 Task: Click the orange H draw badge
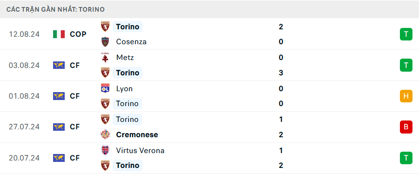point(406,96)
